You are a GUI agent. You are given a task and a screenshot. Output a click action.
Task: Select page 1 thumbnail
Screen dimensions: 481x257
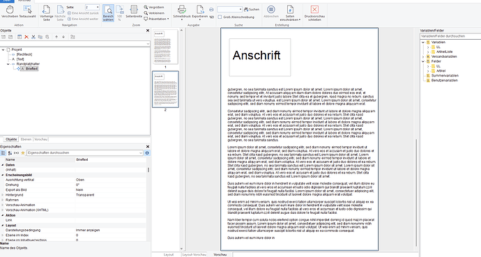click(x=165, y=47)
